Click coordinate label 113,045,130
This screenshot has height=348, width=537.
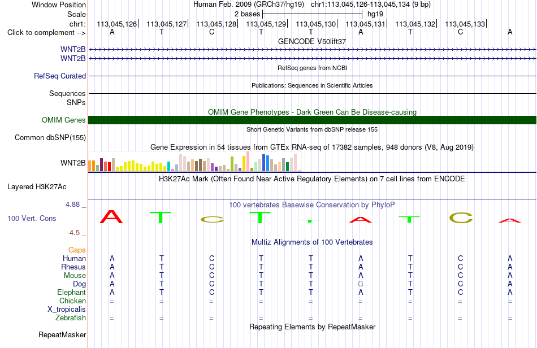click(316, 24)
